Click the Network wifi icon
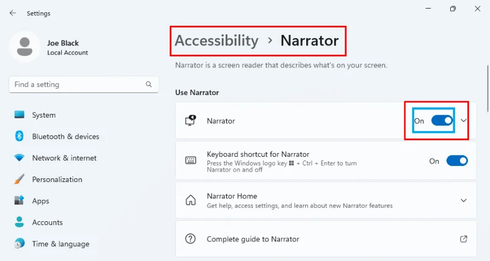This screenshot has width=490, height=261. tap(20, 158)
